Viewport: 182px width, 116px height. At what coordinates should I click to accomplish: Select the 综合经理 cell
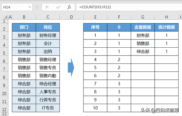point(48,84)
